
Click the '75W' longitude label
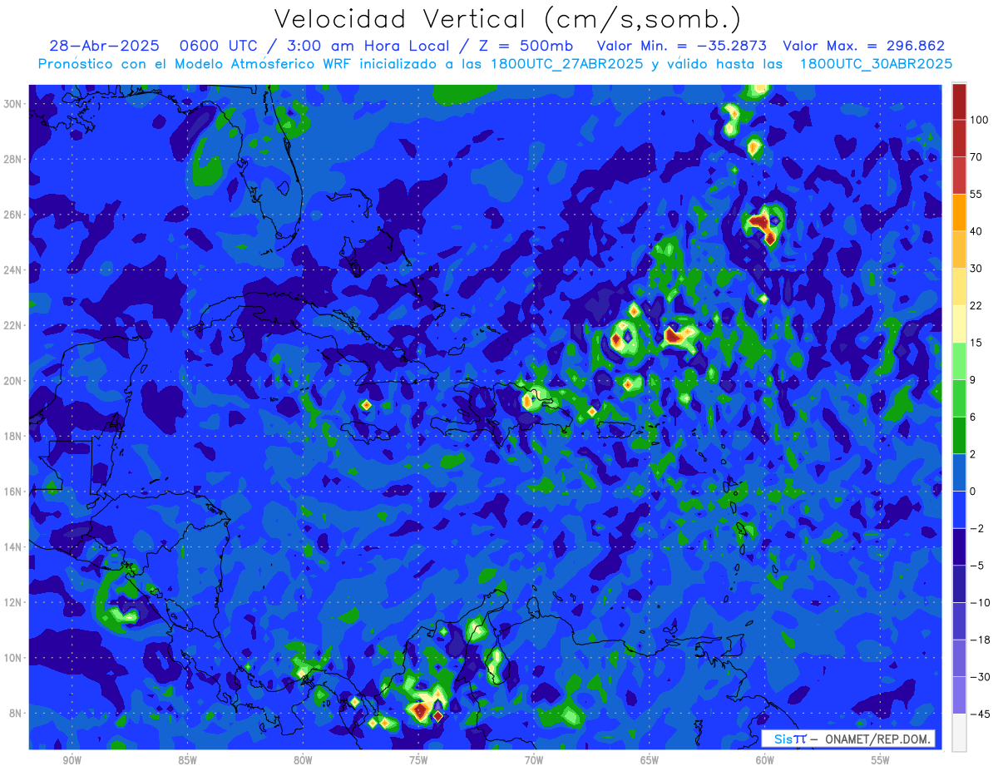pos(418,760)
